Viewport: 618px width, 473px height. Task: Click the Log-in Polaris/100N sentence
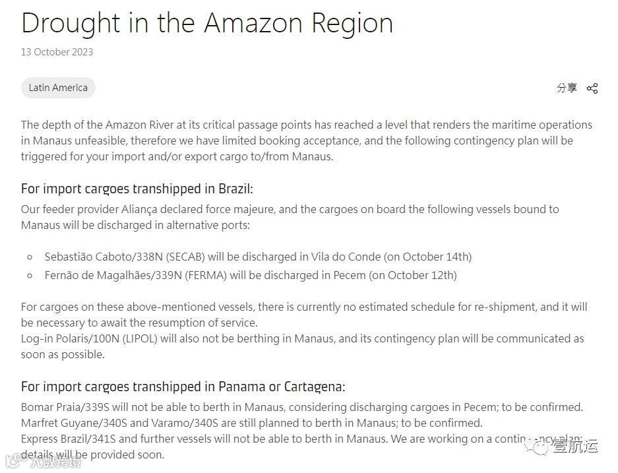click(x=302, y=346)
